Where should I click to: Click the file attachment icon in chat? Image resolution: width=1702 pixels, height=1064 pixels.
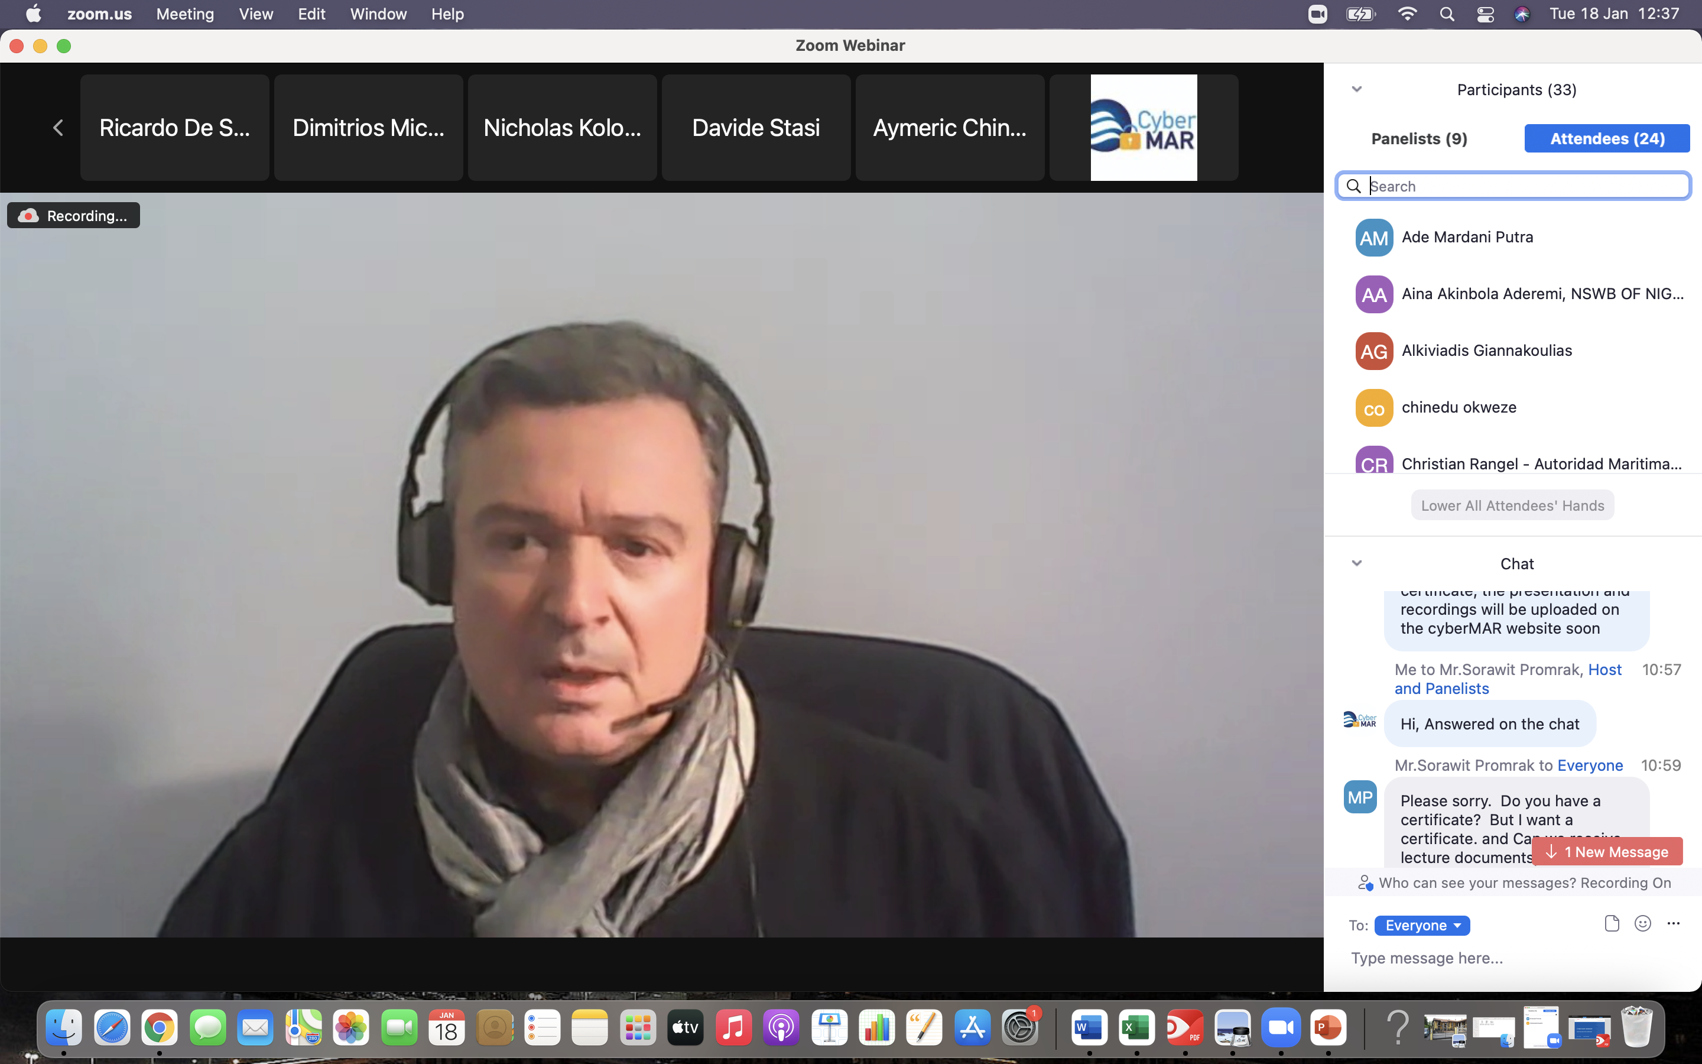1611,923
